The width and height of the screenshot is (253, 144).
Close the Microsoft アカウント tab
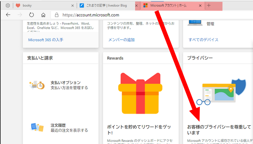coord(200,6)
